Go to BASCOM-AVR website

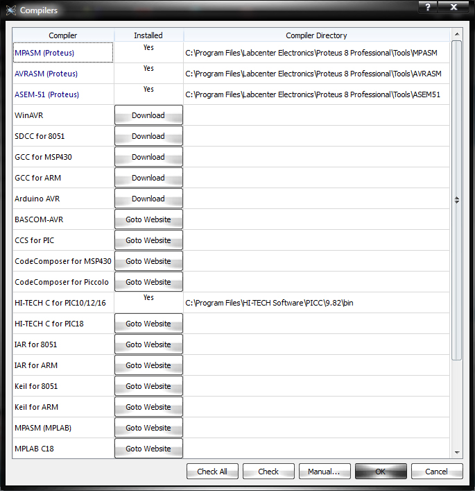(x=148, y=219)
